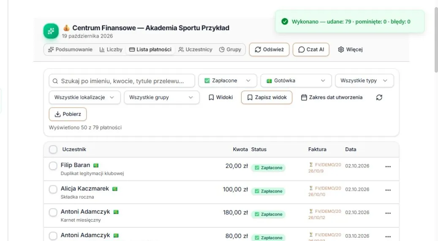Click invoice hourglass icon in 180,00 zł row
This screenshot has height=241, width=438.
311,211
